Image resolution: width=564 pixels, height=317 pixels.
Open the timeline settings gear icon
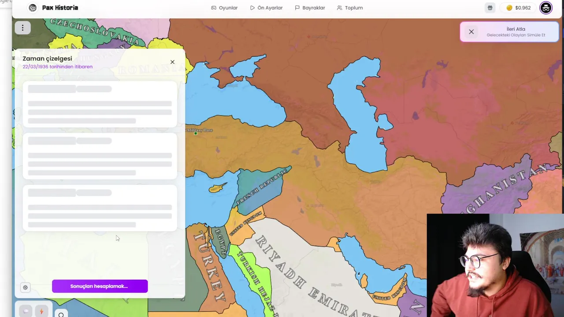click(25, 288)
